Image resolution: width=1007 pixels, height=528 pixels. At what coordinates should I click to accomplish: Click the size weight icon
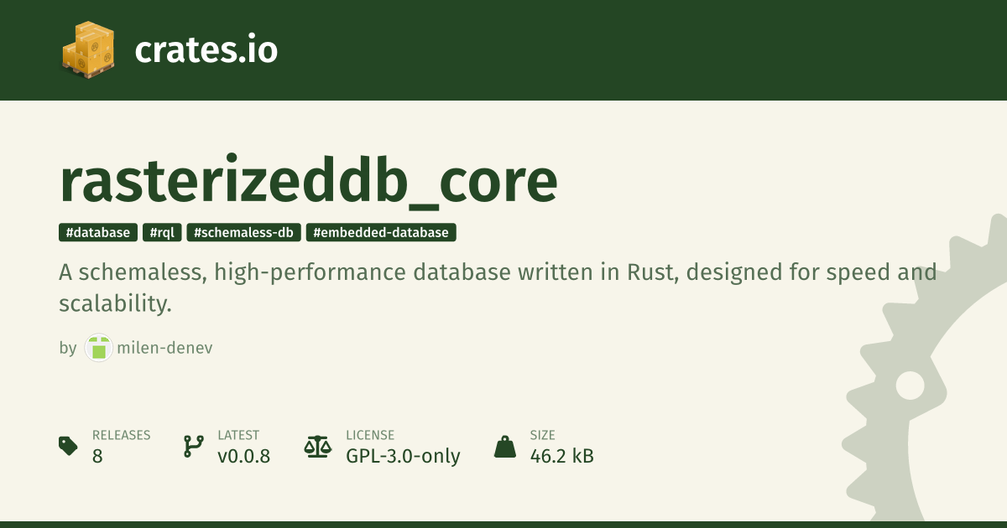[x=505, y=446]
